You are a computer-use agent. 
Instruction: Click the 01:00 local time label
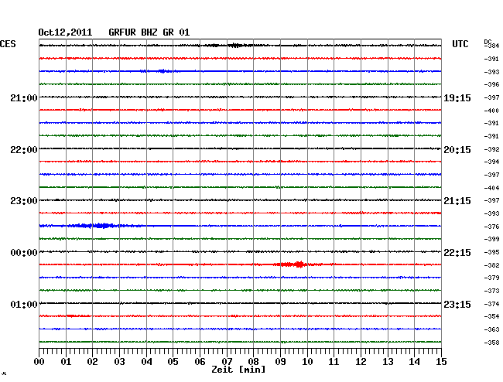pos(24,304)
